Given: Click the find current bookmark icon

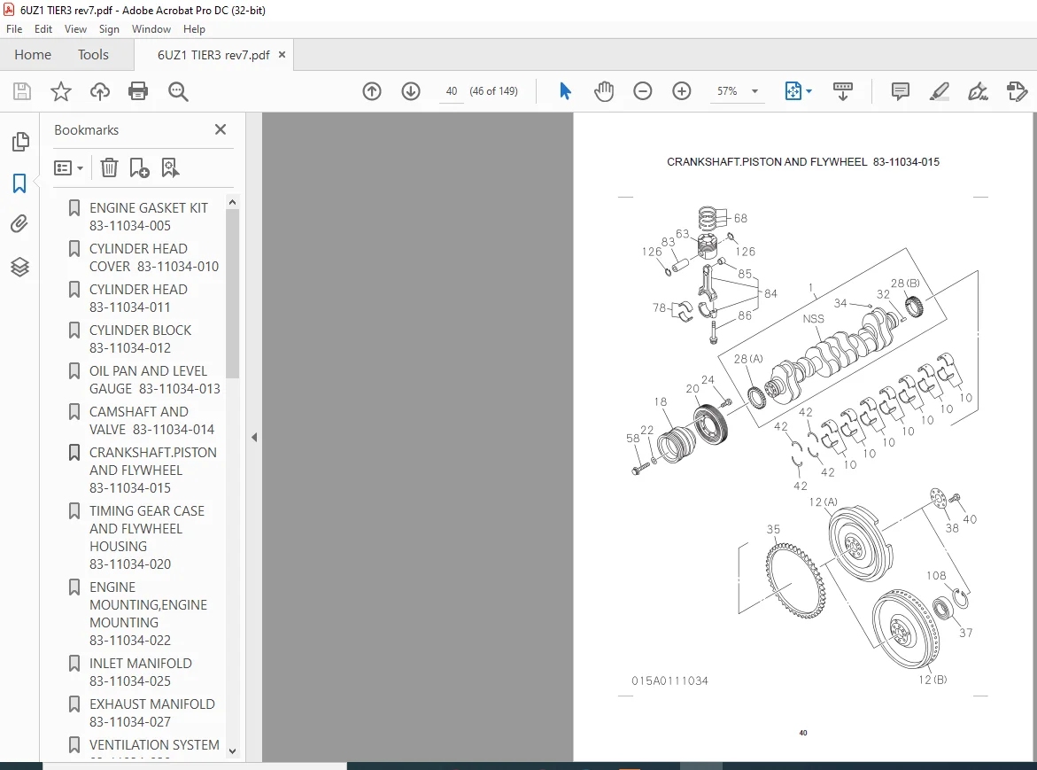Looking at the screenshot, I should click(x=170, y=168).
